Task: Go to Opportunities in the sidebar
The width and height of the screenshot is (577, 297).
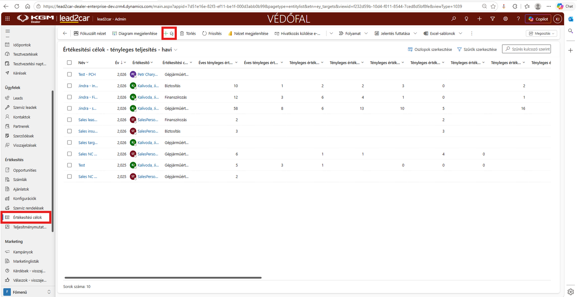Action: pos(25,170)
